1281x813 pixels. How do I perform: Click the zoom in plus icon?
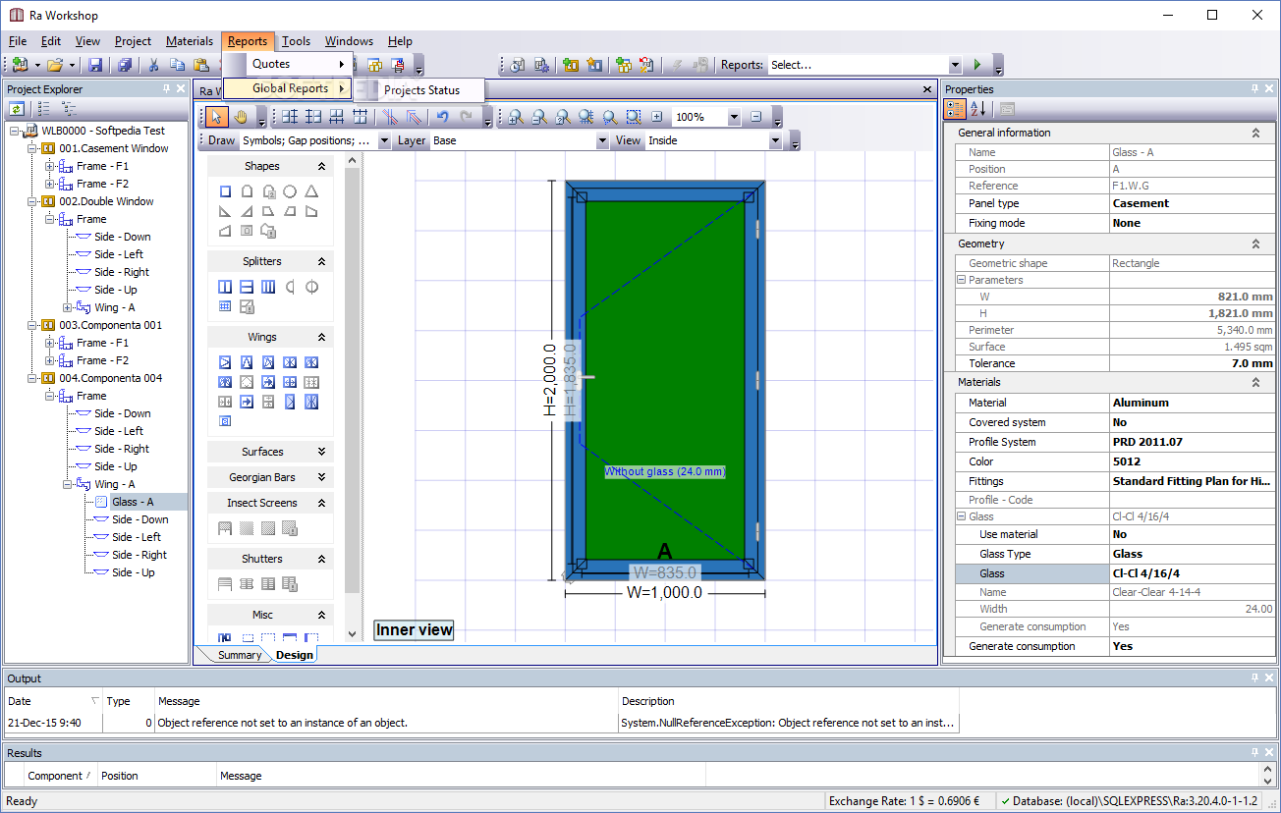[657, 117]
